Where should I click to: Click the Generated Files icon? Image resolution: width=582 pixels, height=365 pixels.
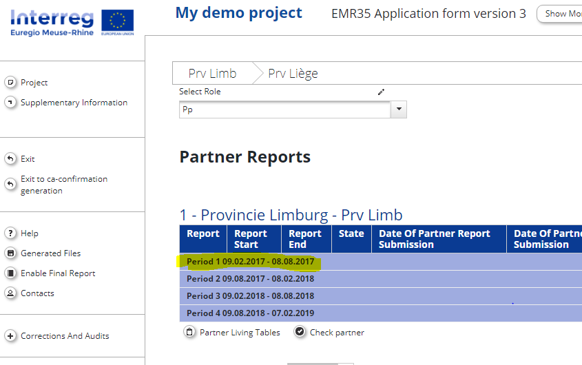(10, 253)
